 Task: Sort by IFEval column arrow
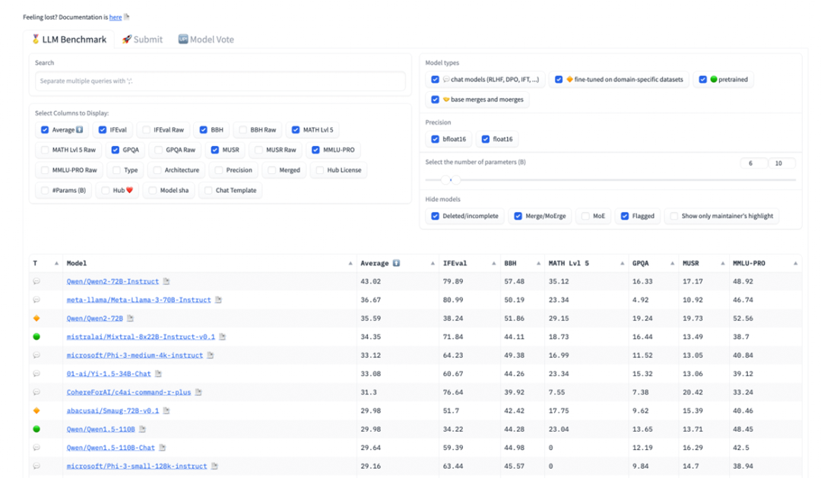pos(494,264)
